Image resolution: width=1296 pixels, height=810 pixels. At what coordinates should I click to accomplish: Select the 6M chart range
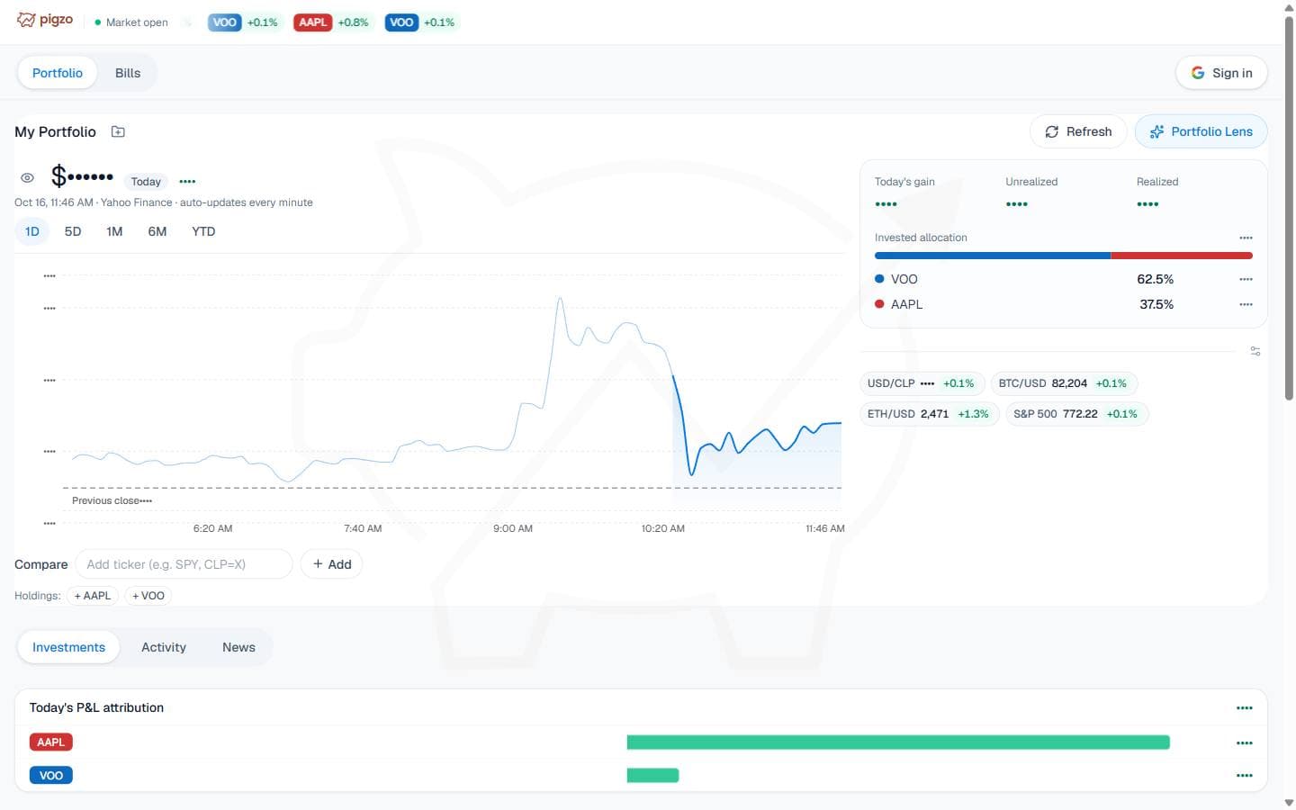(157, 231)
